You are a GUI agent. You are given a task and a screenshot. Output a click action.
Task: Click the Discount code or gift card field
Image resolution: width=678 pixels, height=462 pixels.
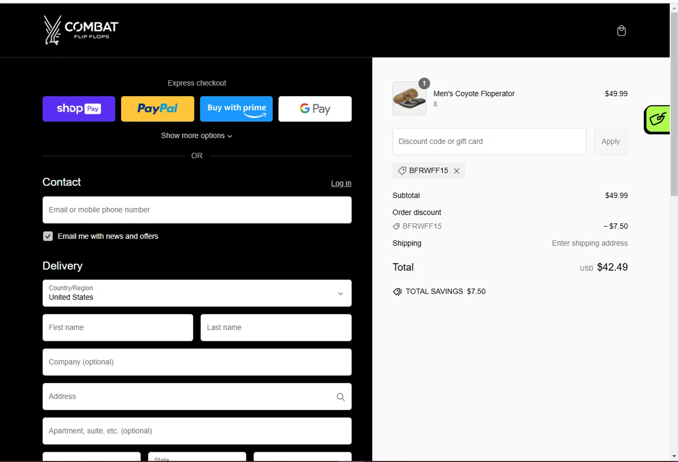490,141
